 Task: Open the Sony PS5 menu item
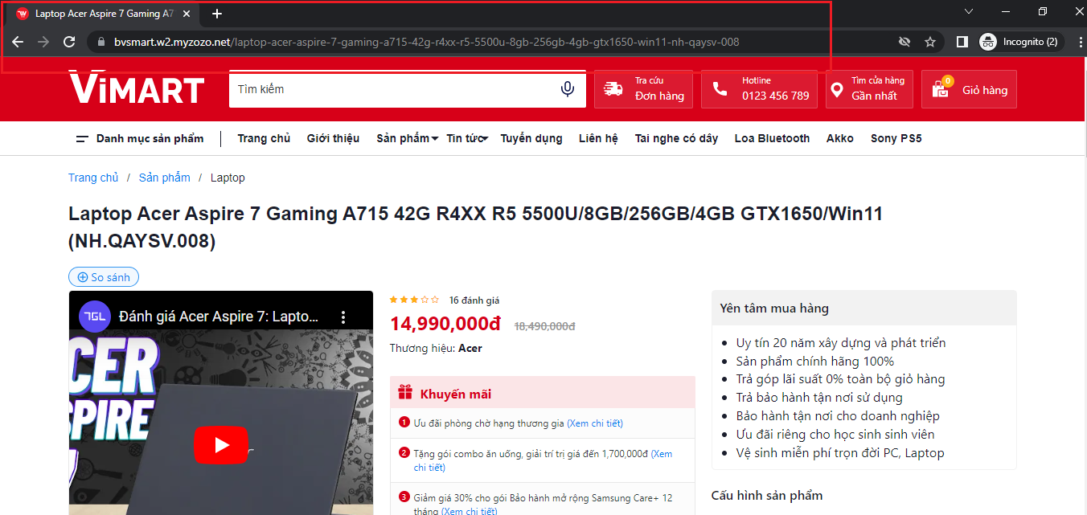[896, 138]
